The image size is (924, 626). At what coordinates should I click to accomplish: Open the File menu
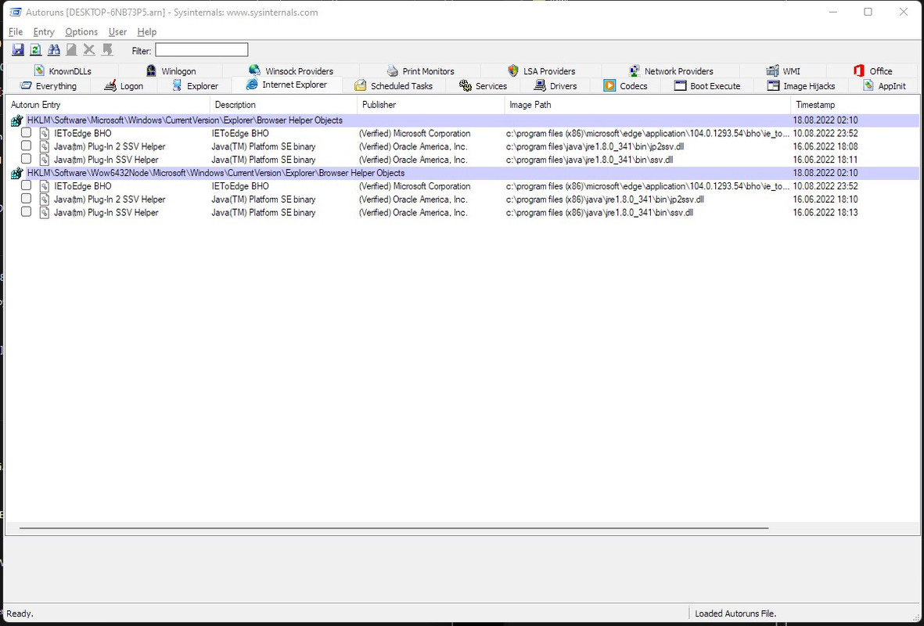tap(16, 32)
